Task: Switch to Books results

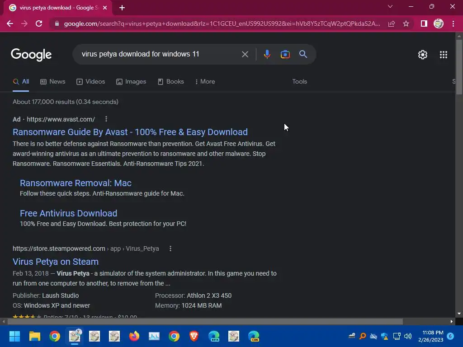Action: (170, 82)
